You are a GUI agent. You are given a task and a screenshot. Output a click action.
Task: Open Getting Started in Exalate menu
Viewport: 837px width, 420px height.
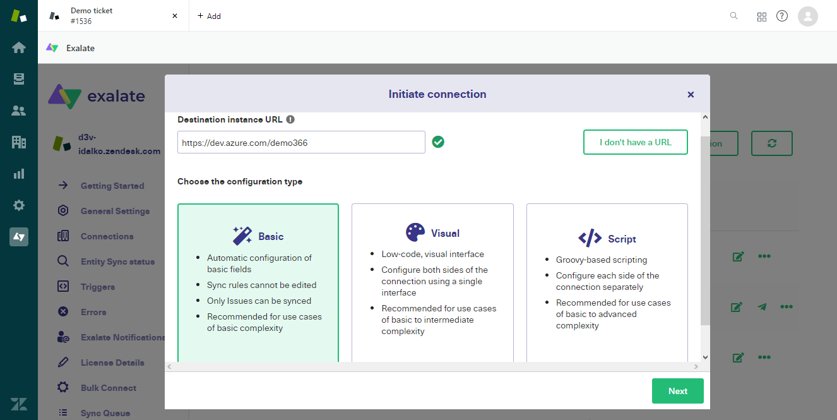coord(112,186)
